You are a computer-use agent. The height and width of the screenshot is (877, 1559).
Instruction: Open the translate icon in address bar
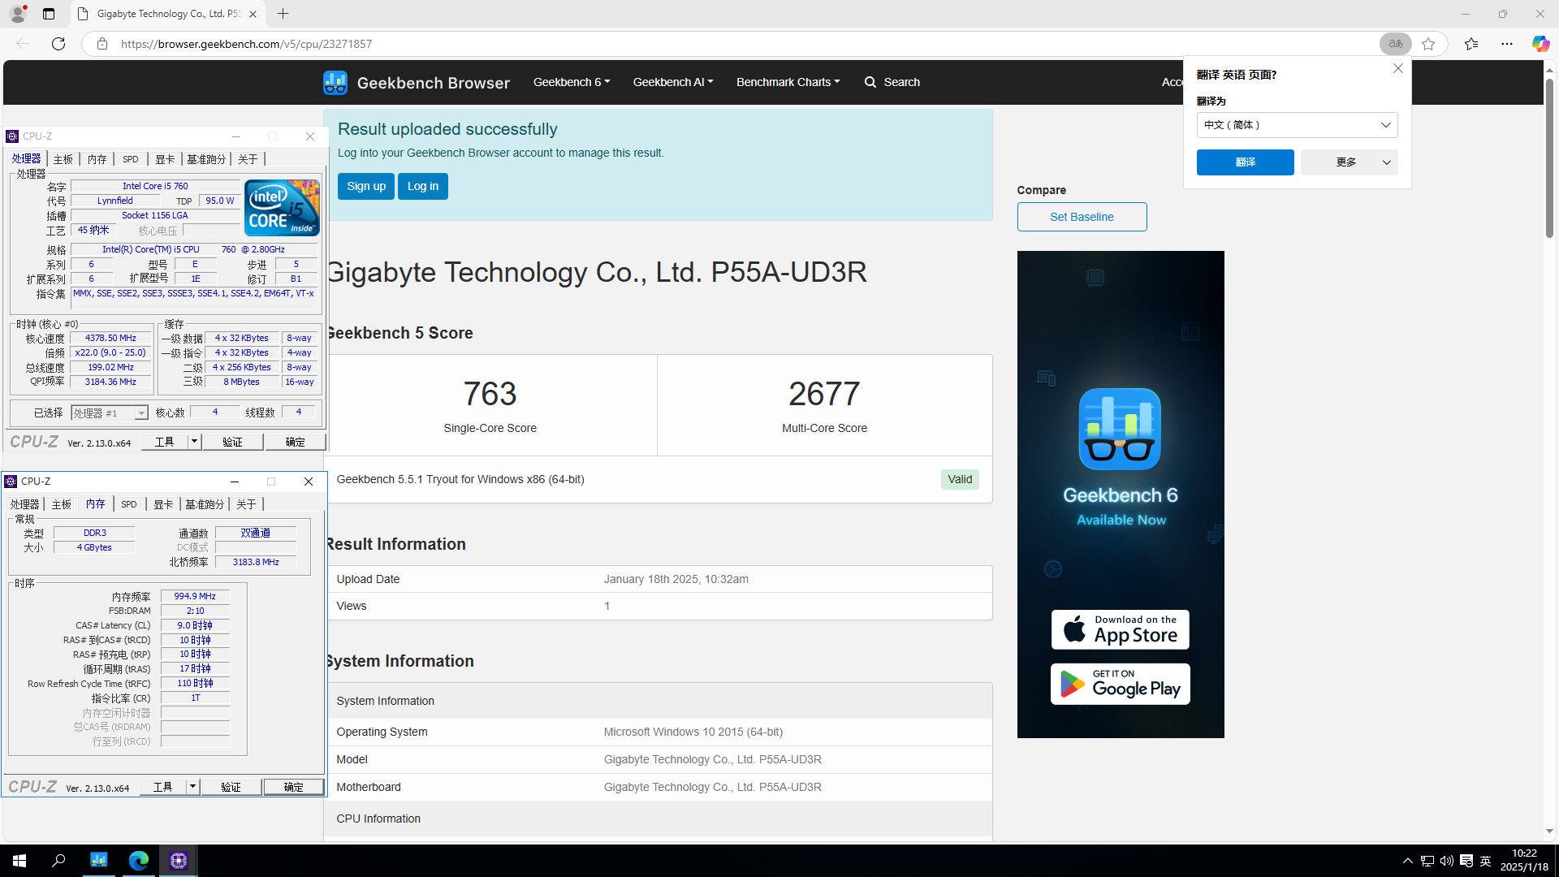point(1395,44)
